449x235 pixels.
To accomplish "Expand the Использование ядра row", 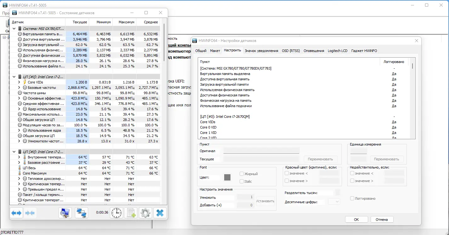I will tap(19, 130).
